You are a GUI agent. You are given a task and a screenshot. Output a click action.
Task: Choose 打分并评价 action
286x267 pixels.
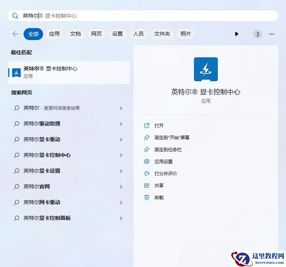pos(165,173)
